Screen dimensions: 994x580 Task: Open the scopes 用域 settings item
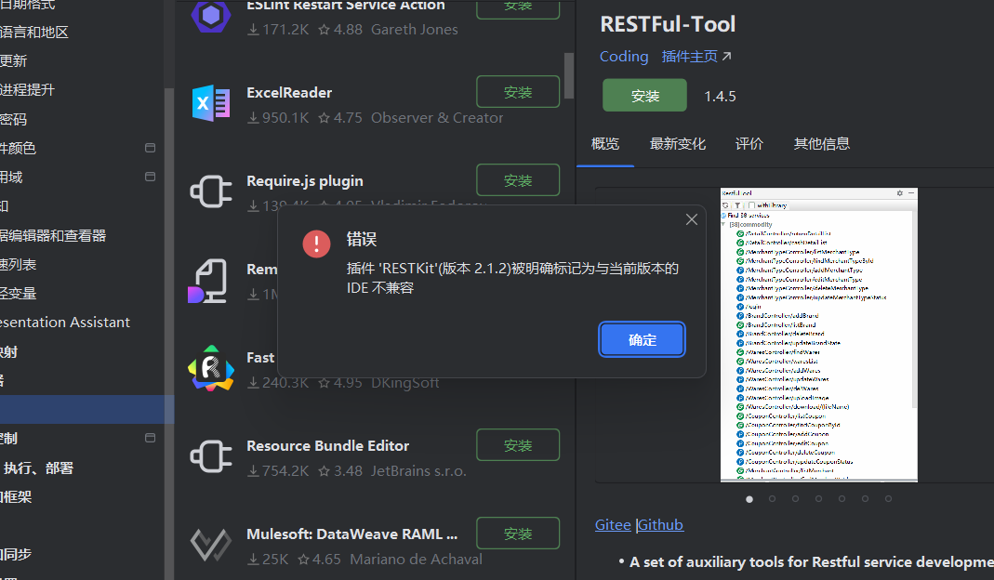click(x=11, y=178)
